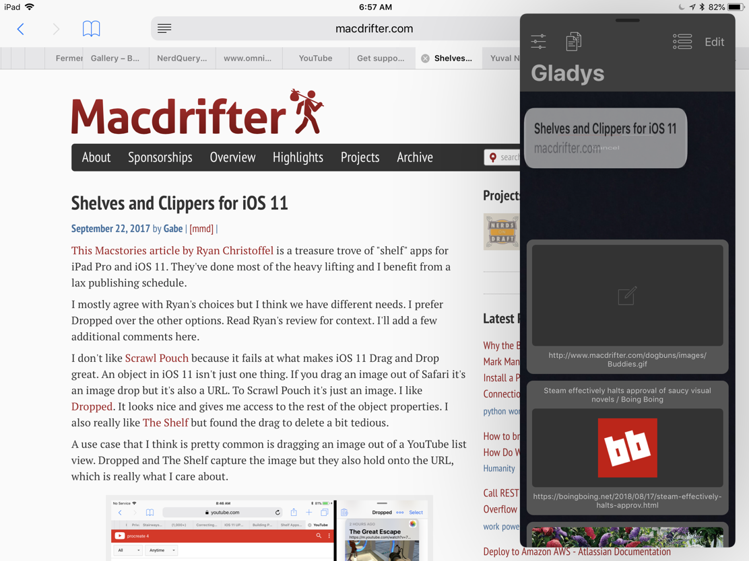This screenshot has height=561, width=749.
Task: Switch to the www.omni... tab
Action: pos(247,59)
